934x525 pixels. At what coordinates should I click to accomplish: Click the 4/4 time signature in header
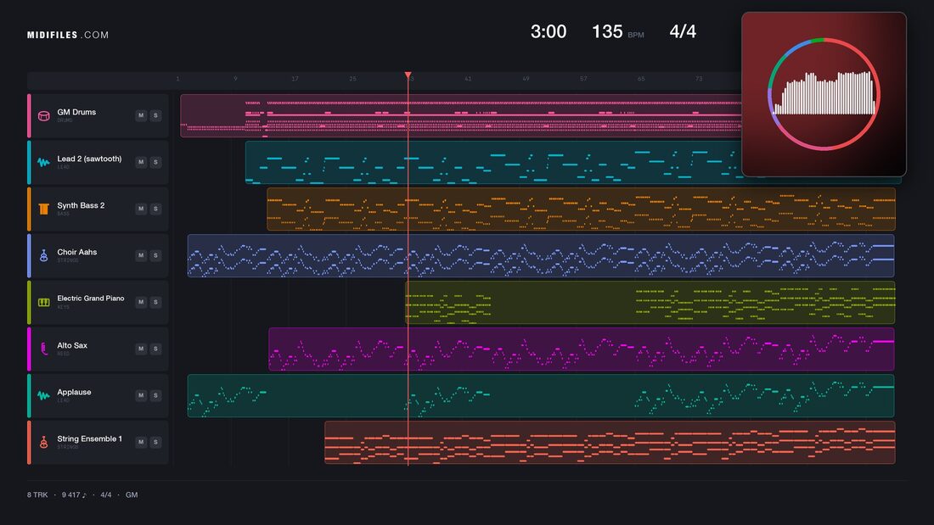[x=683, y=31]
